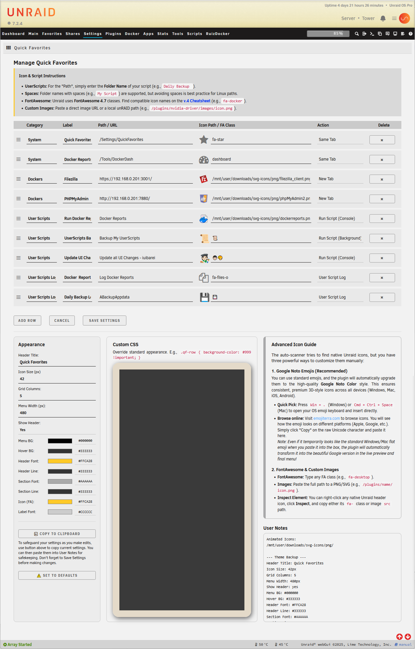Screen dimensions: 415x649
Task: Click the scroll emoji icon in UserScripts Backup row
Action: (204, 238)
